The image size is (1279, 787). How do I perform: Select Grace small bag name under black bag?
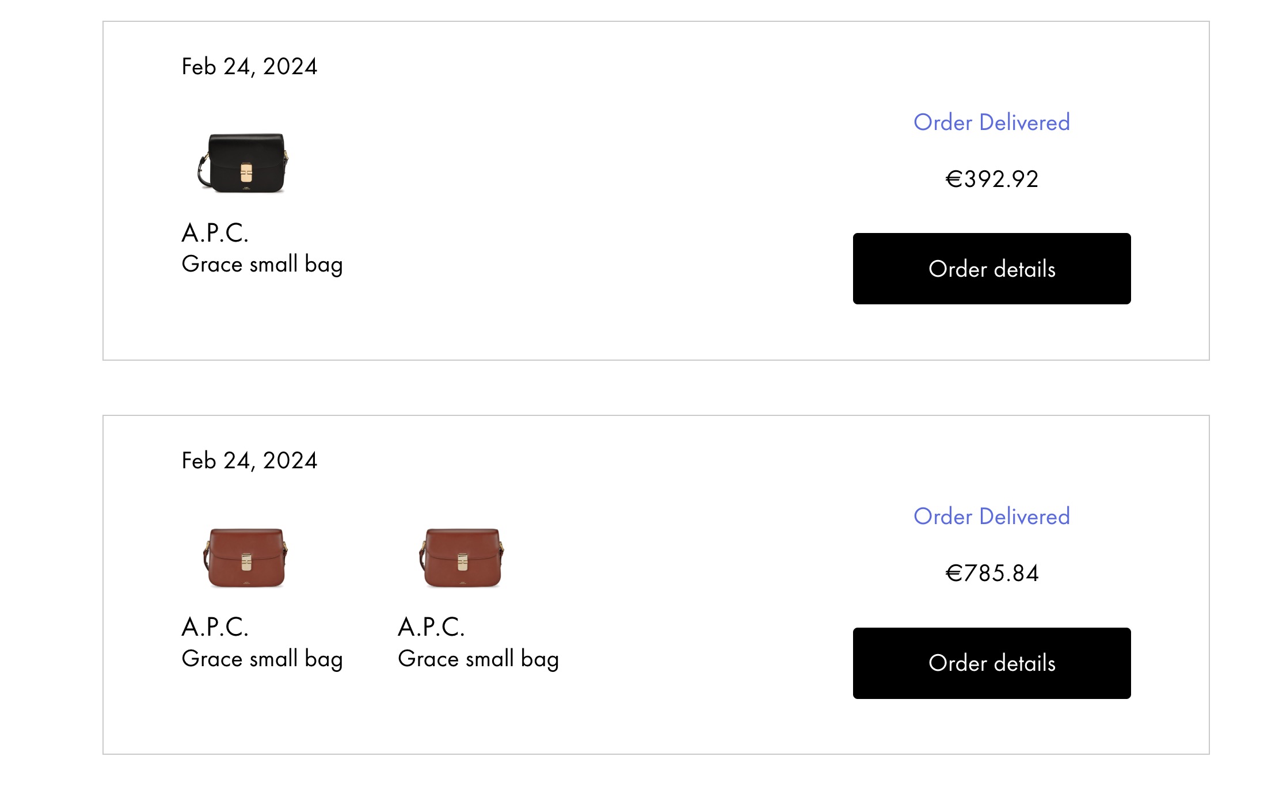pos(262,265)
